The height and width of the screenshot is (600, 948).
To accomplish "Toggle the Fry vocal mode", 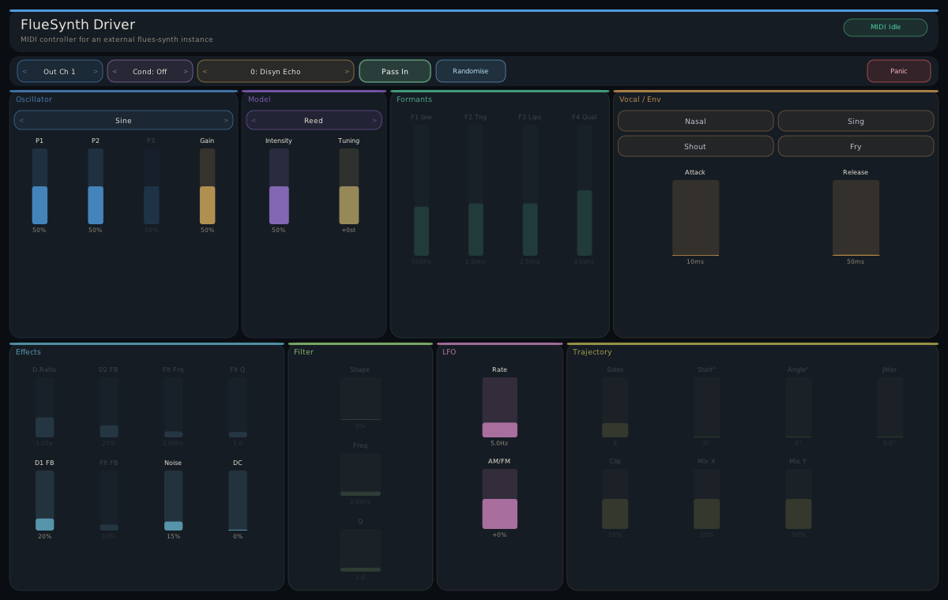I will tap(856, 146).
